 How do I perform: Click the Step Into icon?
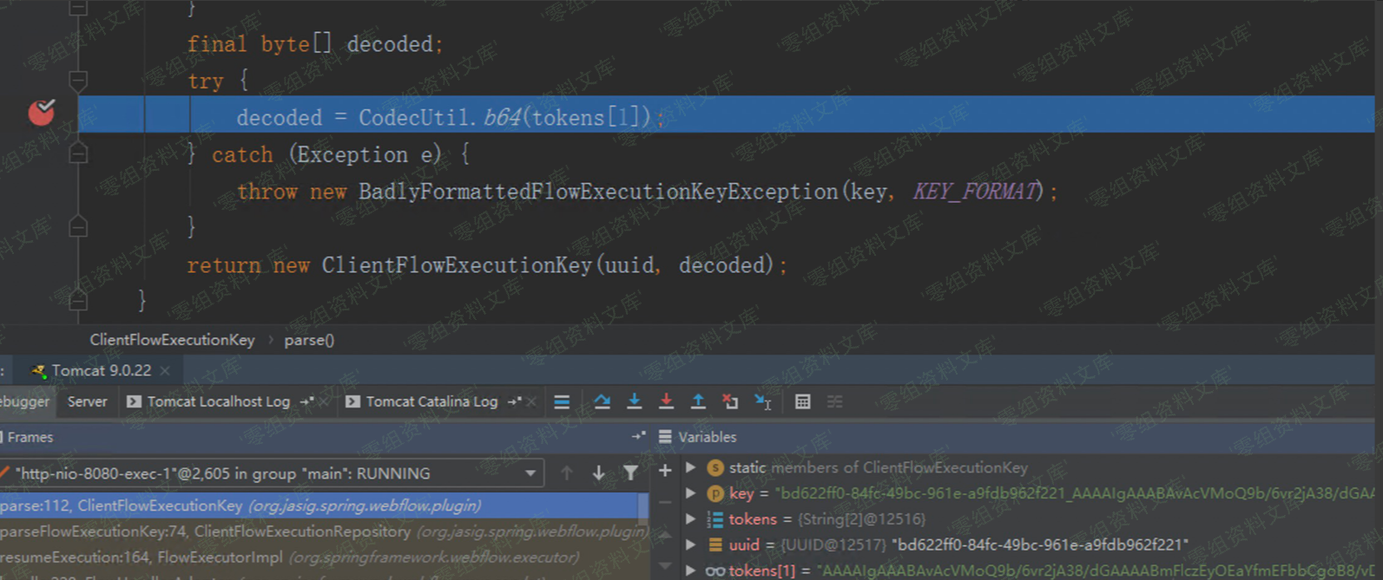pyautogui.click(x=634, y=401)
